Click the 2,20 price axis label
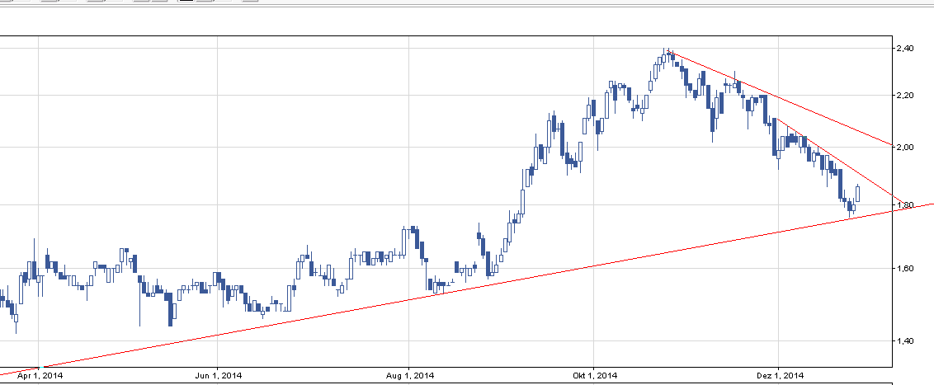Image resolution: width=934 pixels, height=385 pixels. pos(906,96)
